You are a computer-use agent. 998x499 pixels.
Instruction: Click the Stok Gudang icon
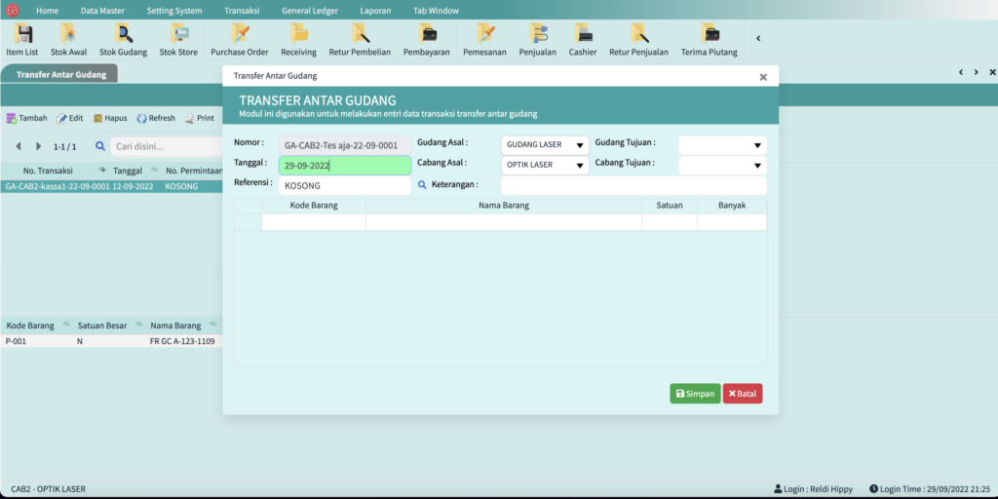pyautogui.click(x=123, y=39)
